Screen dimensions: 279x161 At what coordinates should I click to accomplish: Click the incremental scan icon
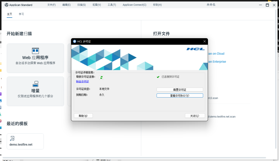35,84
